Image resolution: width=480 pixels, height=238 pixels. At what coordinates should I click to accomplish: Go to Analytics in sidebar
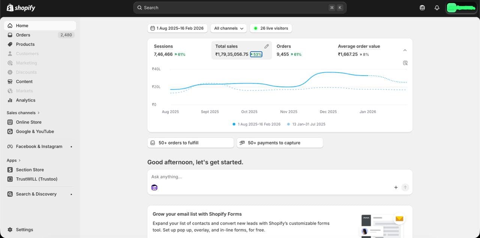pos(25,100)
